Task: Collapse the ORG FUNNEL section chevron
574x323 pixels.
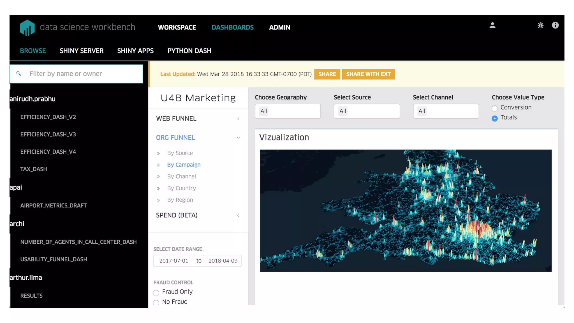Action: 238,138
